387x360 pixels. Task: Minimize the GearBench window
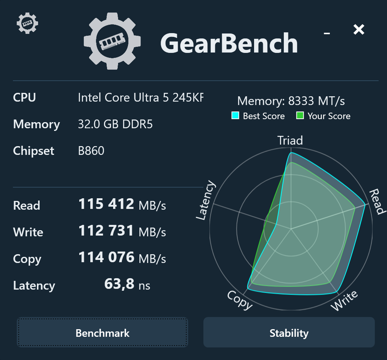(x=327, y=33)
